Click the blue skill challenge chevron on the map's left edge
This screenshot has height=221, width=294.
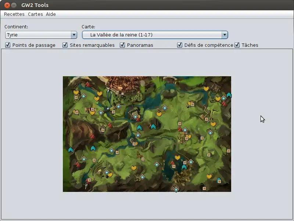[x=71, y=150]
